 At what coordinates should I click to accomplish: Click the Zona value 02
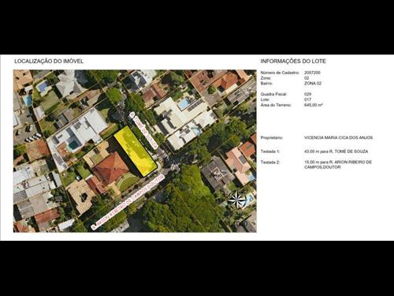(307, 78)
